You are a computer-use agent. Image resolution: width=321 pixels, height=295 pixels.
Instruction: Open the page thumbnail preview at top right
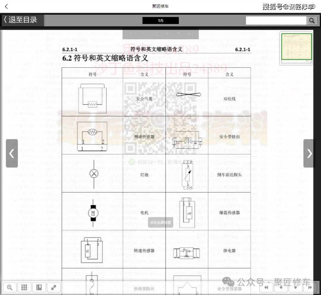tap(296, 47)
